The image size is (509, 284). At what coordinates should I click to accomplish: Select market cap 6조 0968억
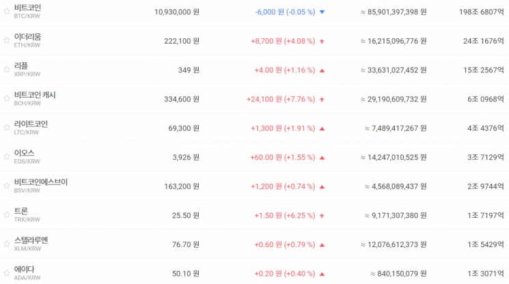[x=486, y=99]
